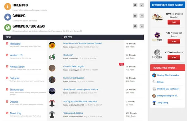Collapse the Gambling Outside Vegas section
This screenshot has width=187, height=121.
(142, 26)
